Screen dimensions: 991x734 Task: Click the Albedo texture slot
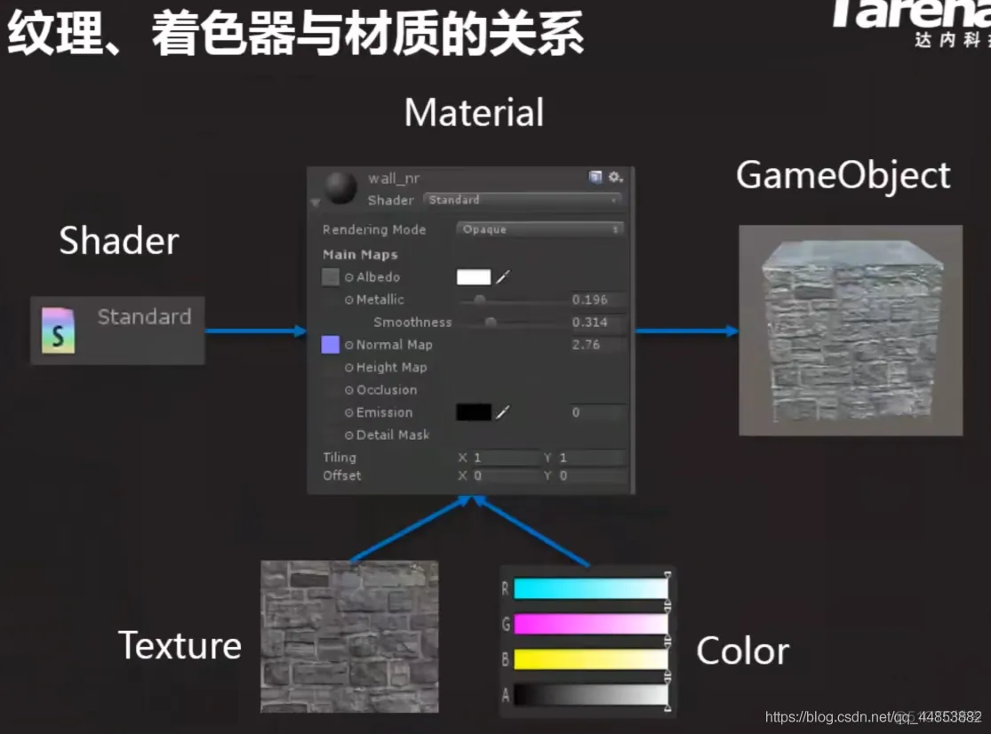coord(331,276)
